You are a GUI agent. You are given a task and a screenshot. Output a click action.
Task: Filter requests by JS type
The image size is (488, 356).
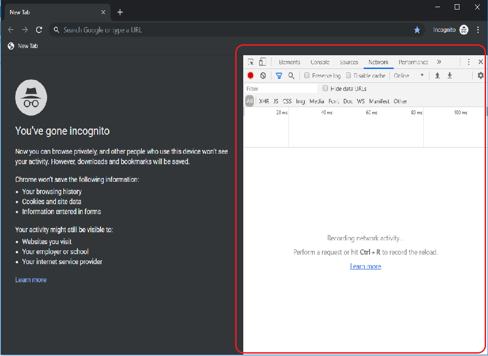click(276, 101)
